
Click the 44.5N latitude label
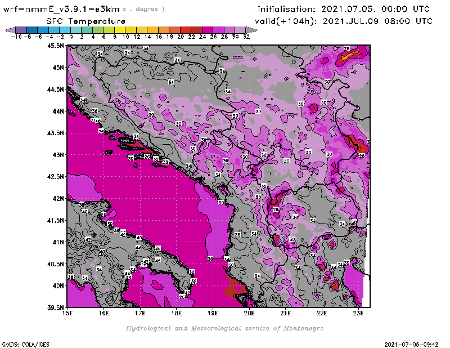pyautogui.click(x=56, y=90)
